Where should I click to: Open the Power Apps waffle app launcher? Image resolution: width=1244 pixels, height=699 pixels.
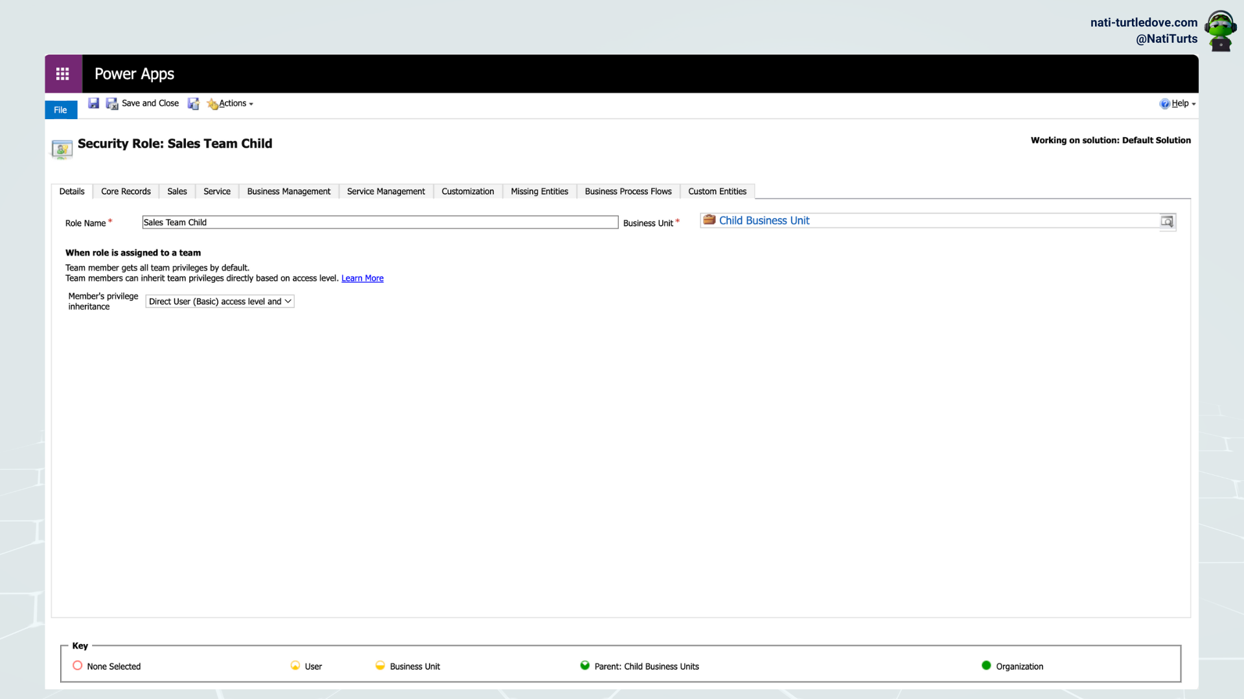click(x=63, y=74)
